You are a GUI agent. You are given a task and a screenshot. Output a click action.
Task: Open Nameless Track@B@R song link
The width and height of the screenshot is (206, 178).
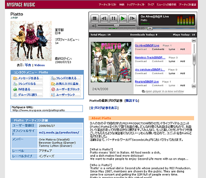tap(150, 57)
